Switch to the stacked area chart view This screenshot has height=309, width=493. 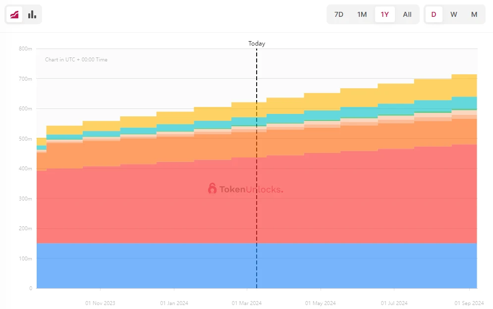click(14, 14)
